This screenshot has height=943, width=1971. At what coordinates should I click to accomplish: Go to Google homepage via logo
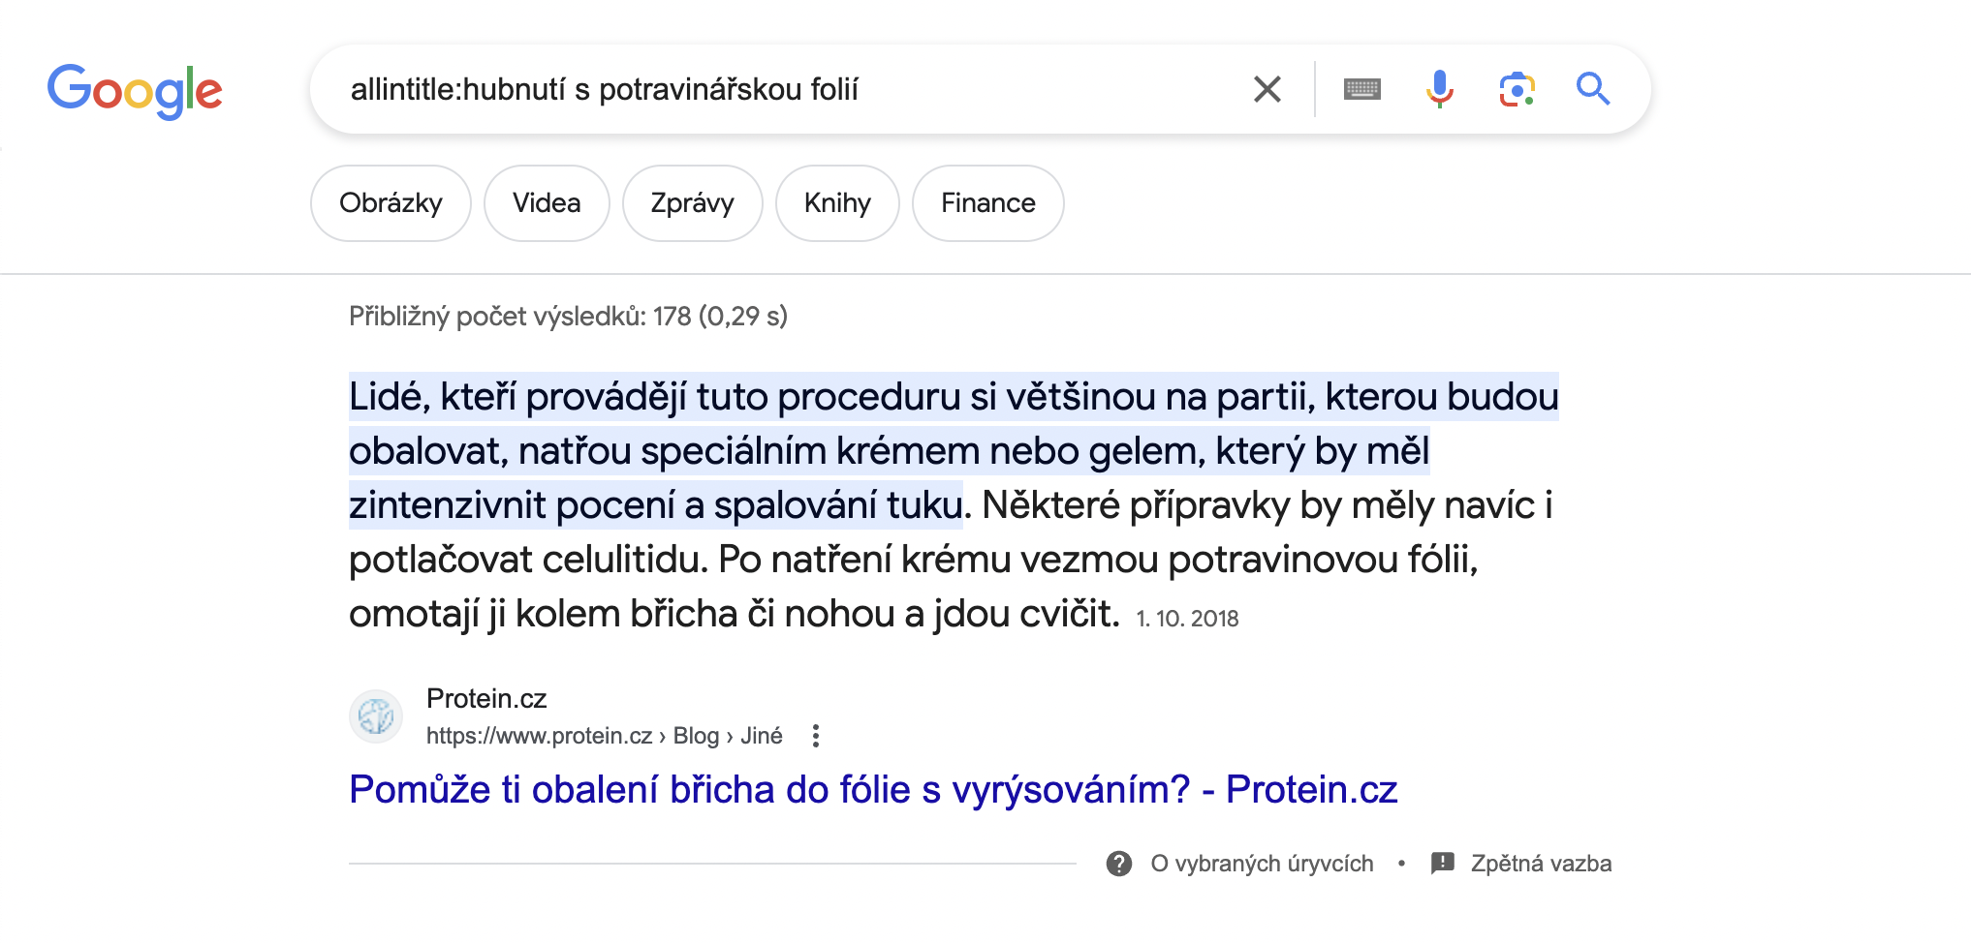(x=135, y=91)
